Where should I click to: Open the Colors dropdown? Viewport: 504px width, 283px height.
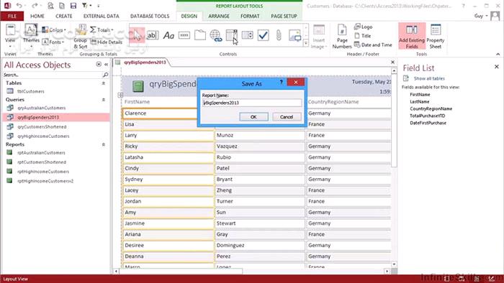pyautogui.click(x=54, y=29)
